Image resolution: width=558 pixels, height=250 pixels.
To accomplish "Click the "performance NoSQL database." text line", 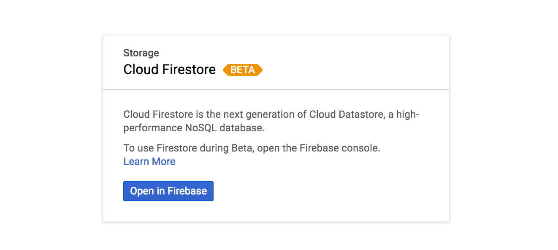I will pos(194,128).
